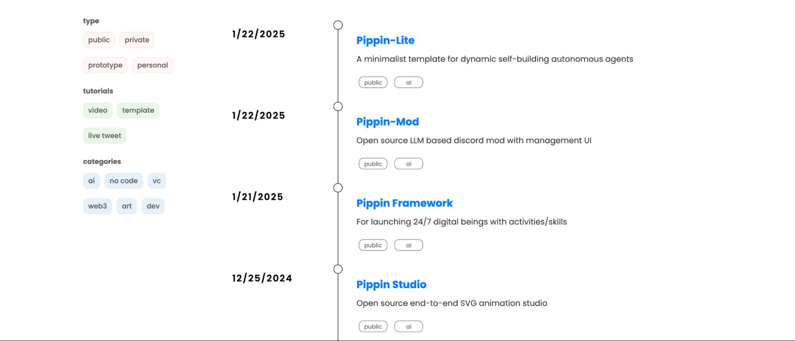This screenshot has width=795, height=341.
Task: Enable the live tweet filter
Action: [x=105, y=136]
